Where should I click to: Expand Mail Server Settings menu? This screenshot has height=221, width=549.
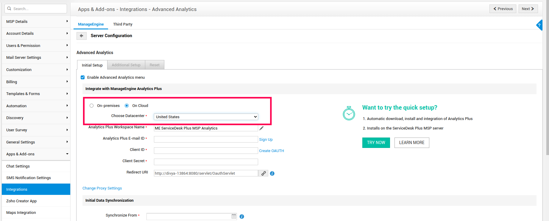pyautogui.click(x=36, y=58)
